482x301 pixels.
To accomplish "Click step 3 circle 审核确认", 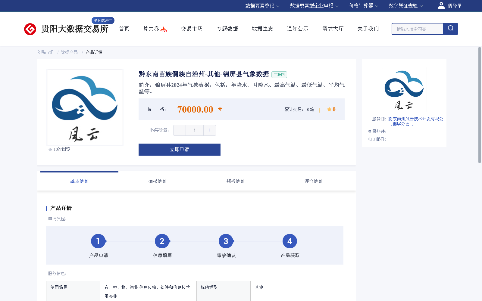I will [x=226, y=241].
